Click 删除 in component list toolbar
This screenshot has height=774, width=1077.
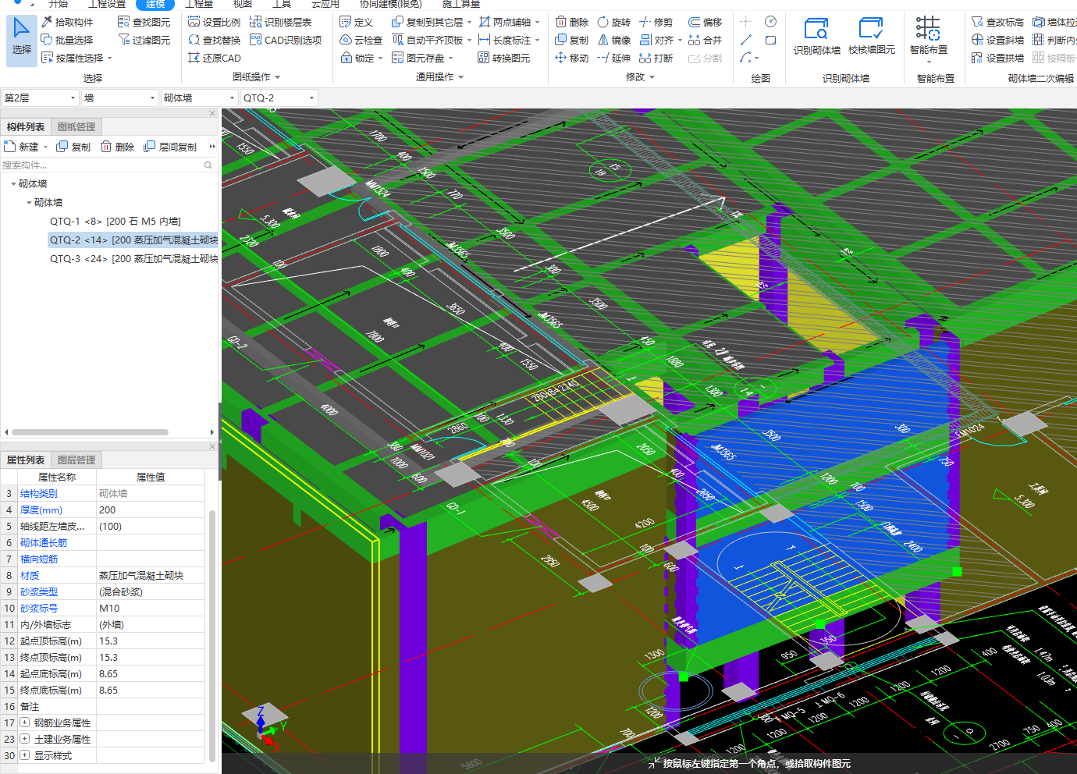(117, 147)
